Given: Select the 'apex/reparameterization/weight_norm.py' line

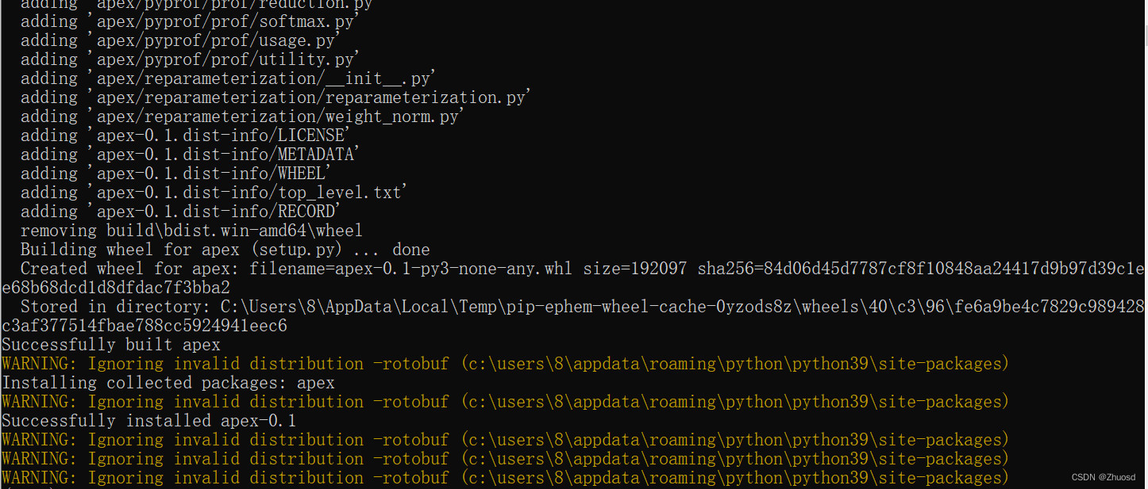Looking at the screenshot, I should tap(243, 117).
